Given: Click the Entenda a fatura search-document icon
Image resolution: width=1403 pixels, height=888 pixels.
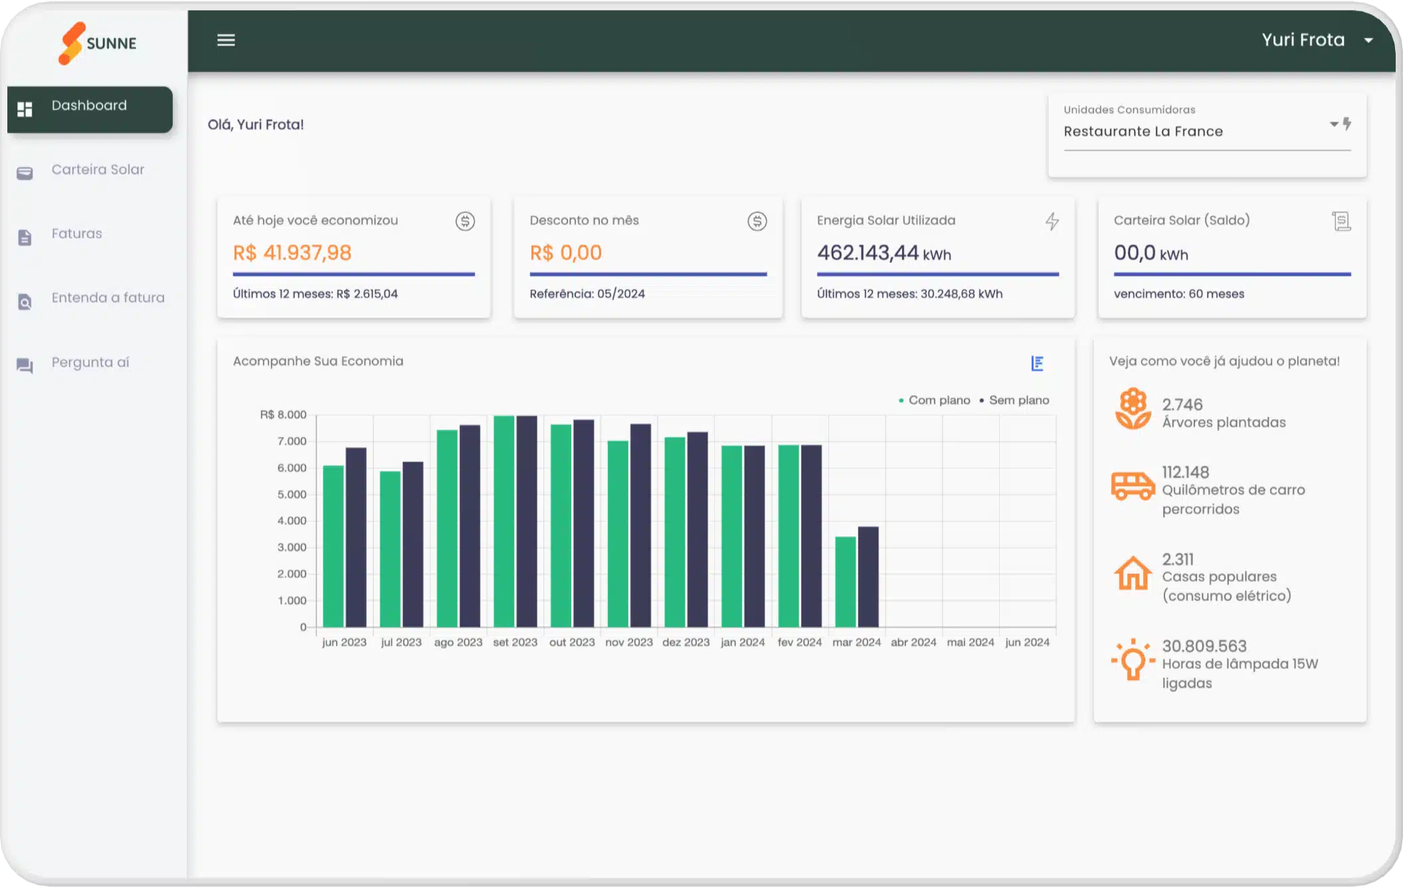Looking at the screenshot, I should [x=25, y=302].
